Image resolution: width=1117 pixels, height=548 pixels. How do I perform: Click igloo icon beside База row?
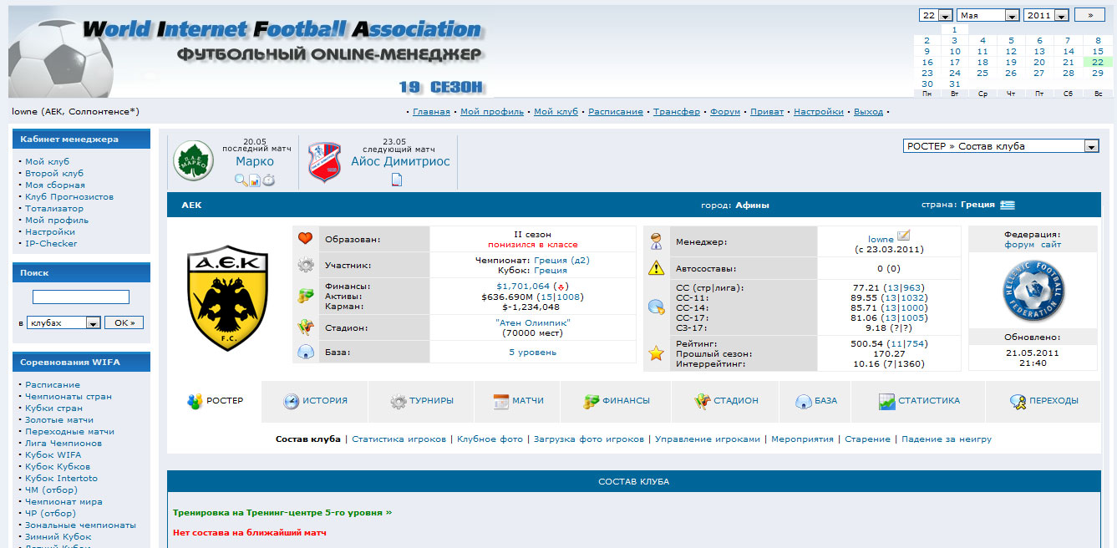pyautogui.click(x=305, y=353)
